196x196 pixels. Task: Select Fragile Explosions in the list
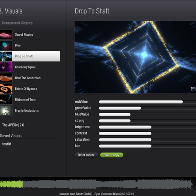27,111
